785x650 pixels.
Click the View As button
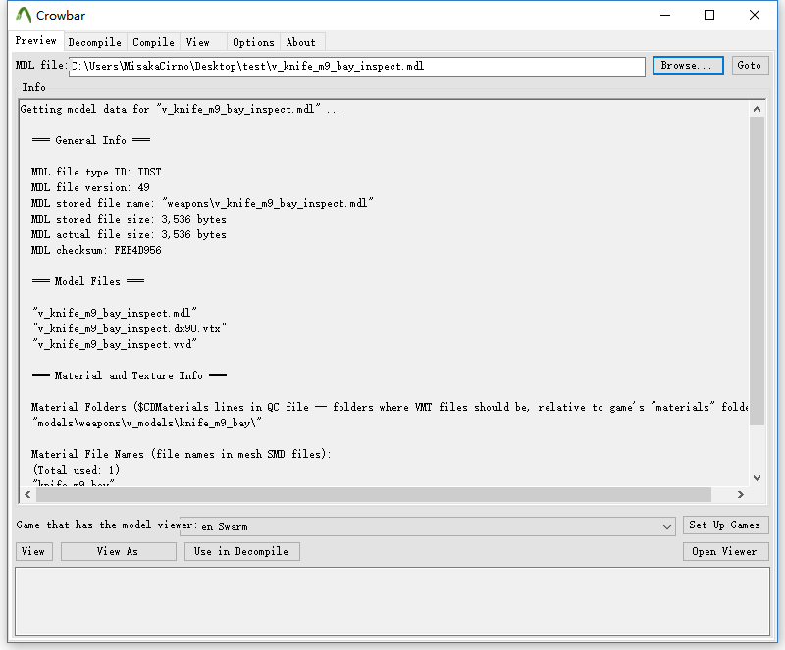[x=118, y=551]
